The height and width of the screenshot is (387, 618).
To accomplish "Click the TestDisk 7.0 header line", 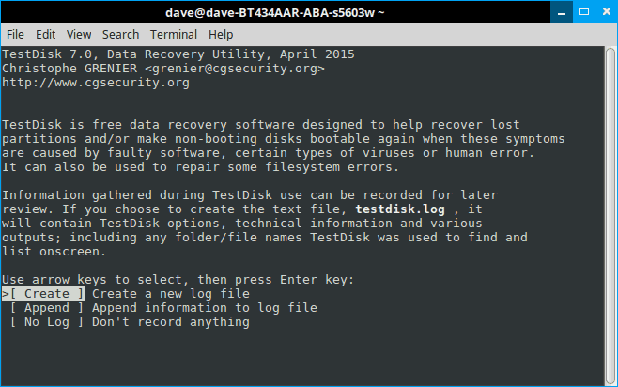I will [178, 54].
